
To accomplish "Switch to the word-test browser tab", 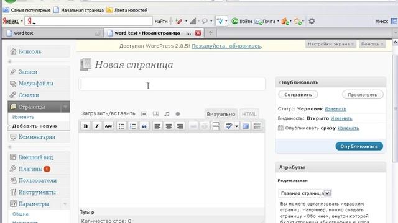I will [x=53, y=33].
